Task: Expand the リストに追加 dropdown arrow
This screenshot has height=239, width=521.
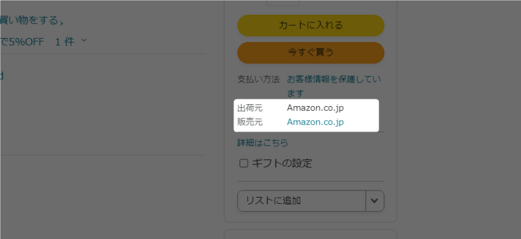Action: pyautogui.click(x=375, y=201)
